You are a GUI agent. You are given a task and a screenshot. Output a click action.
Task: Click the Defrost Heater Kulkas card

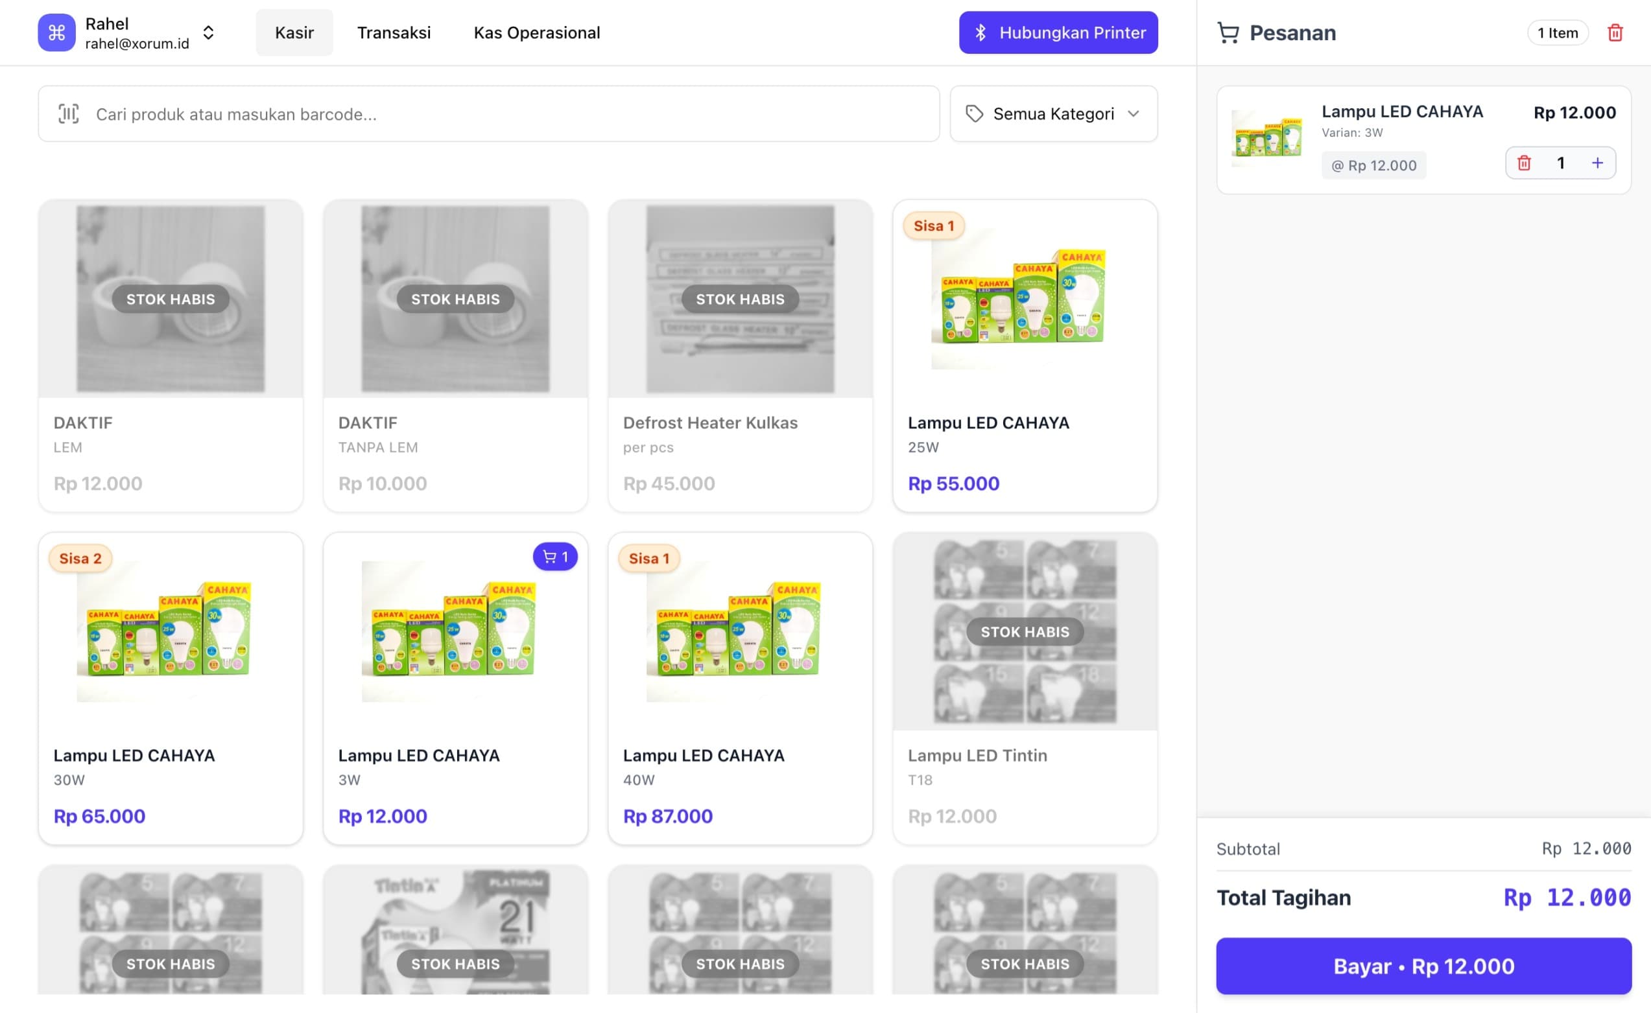[740, 355]
